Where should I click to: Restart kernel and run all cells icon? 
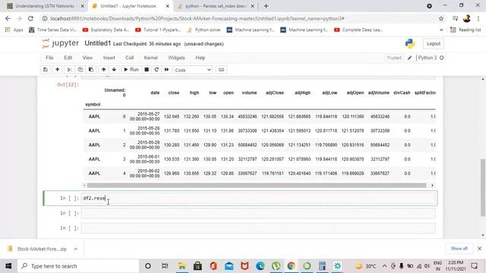(166, 70)
